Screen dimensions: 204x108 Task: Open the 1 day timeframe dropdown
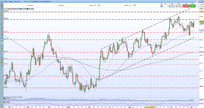click(x=11, y=1)
